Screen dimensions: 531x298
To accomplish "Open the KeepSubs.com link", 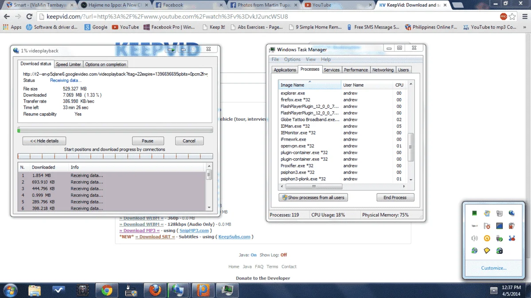I will tap(234, 237).
